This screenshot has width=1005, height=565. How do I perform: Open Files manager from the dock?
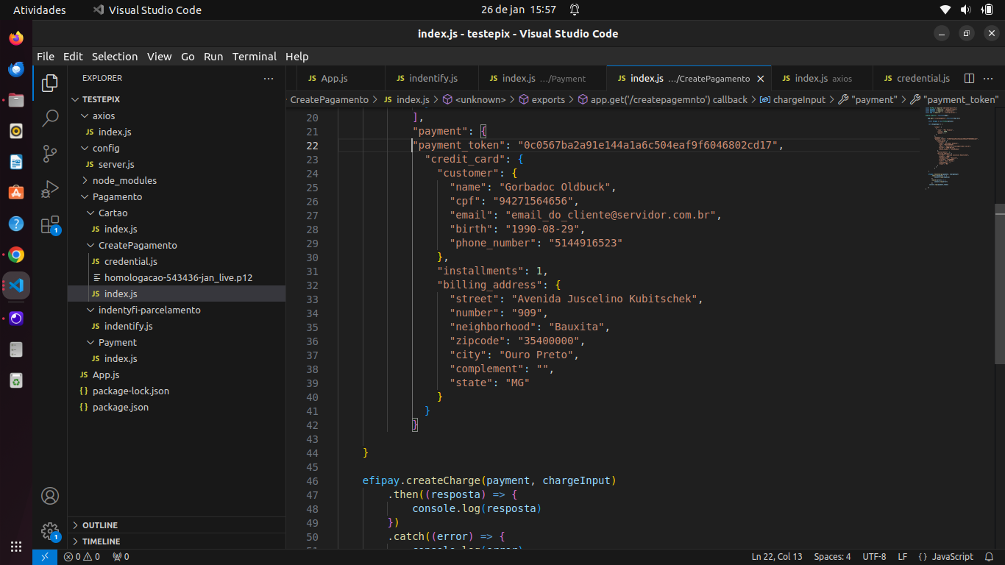[x=16, y=100]
